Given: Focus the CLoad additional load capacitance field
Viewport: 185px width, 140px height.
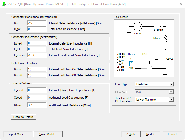Looking at the screenshot, I should coord(37,98).
